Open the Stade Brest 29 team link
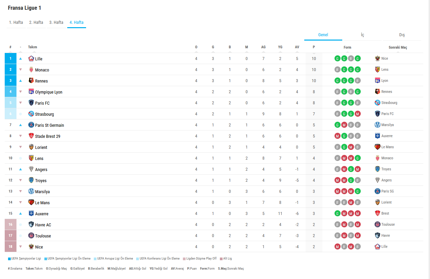 [x=48, y=136]
